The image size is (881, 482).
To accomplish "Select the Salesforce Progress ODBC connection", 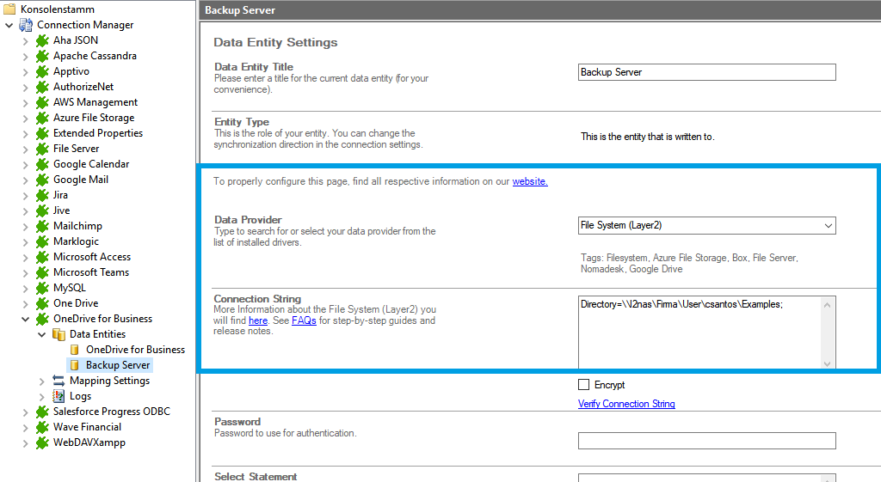I will pyautogui.click(x=111, y=412).
